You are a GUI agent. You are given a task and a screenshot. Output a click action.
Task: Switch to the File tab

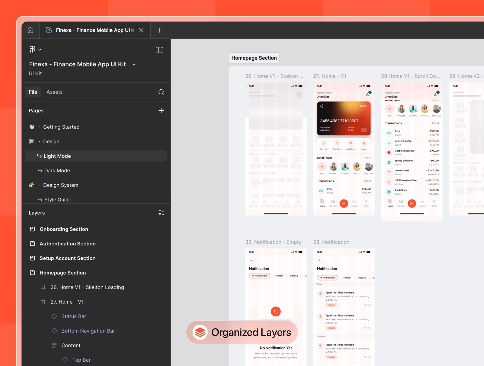click(x=33, y=92)
